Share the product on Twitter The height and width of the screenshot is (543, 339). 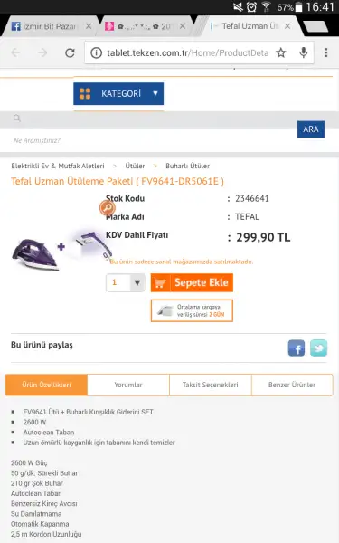(x=318, y=348)
